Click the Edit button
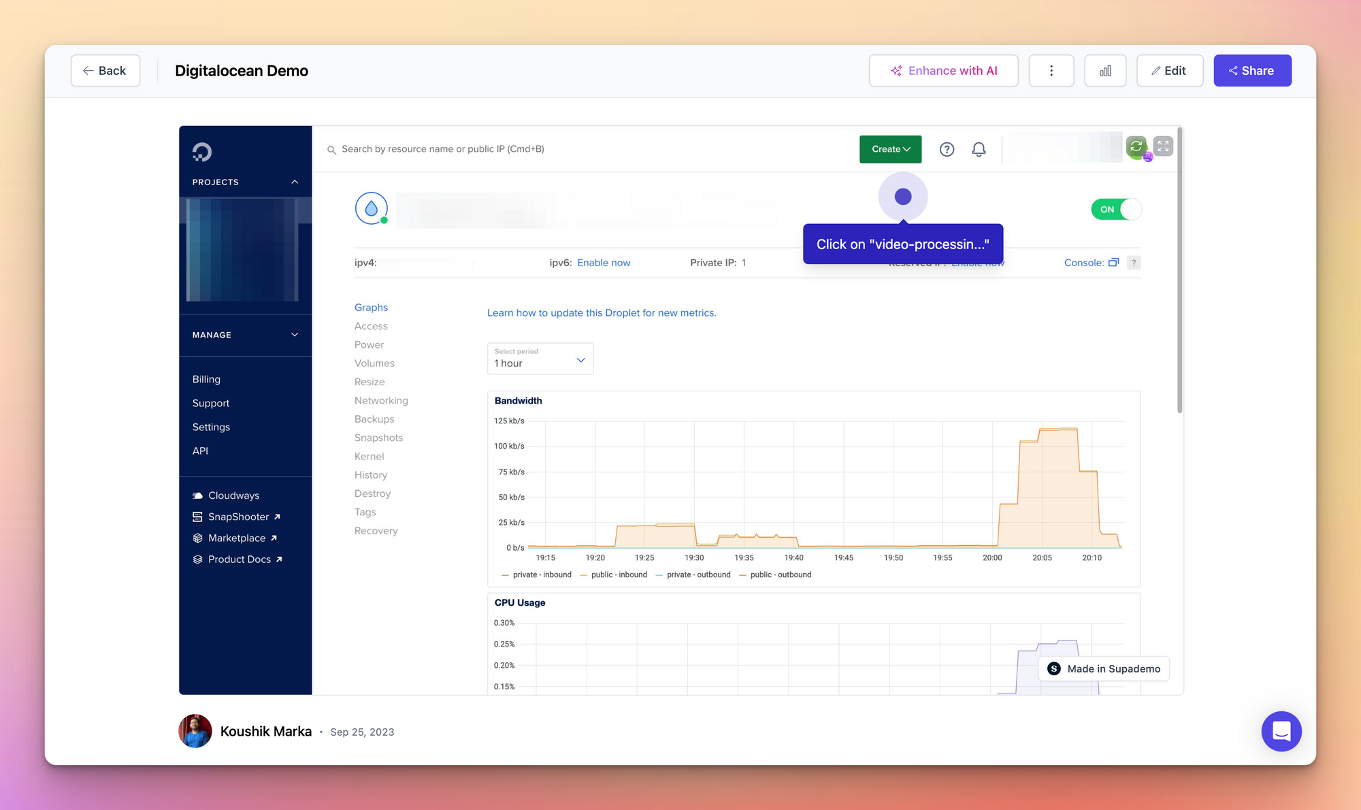 [x=1170, y=71]
